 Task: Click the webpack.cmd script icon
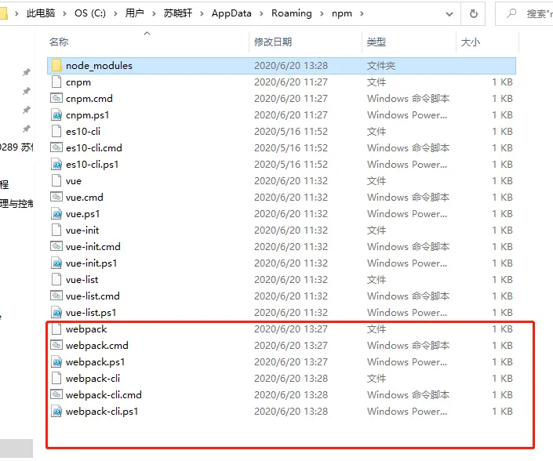pyautogui.click(x=56, y=345)
